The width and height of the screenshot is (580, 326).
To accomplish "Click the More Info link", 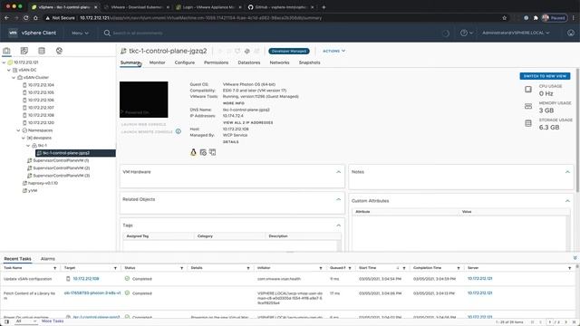I will point(234,103).
